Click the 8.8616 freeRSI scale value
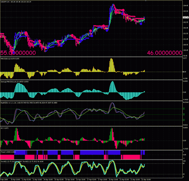 click(185, 125)
